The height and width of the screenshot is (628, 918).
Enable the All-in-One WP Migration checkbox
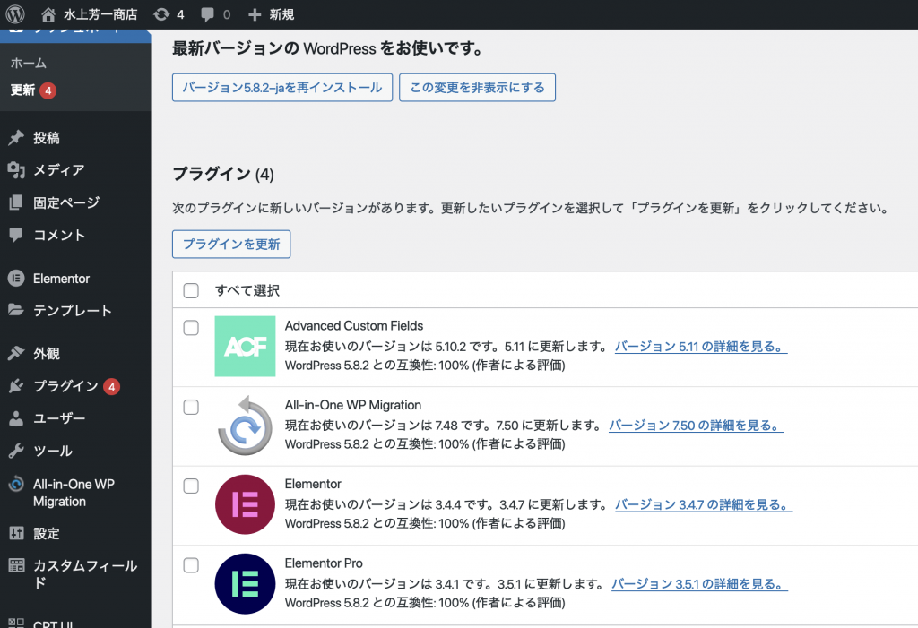[x=191, y=408]
